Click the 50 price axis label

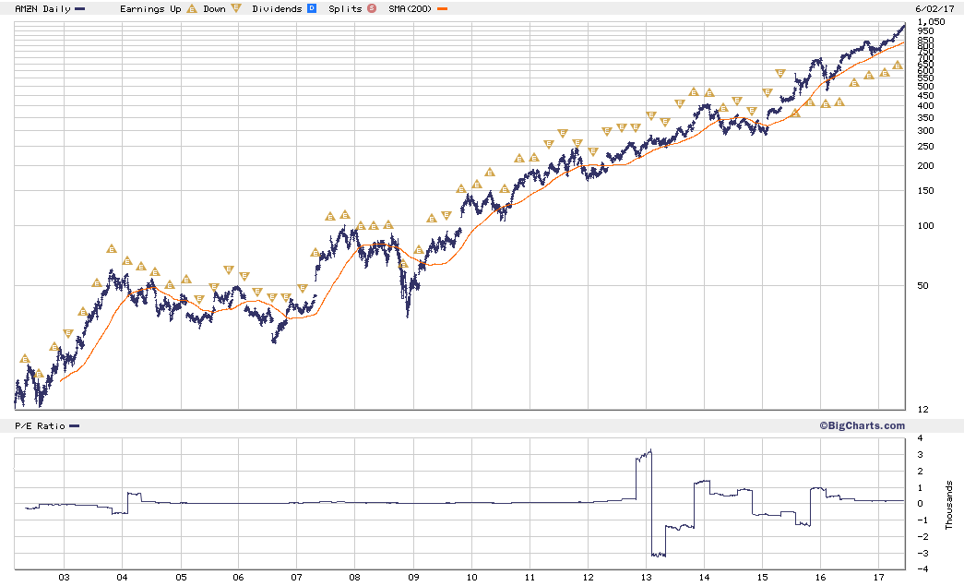[922, 286]
